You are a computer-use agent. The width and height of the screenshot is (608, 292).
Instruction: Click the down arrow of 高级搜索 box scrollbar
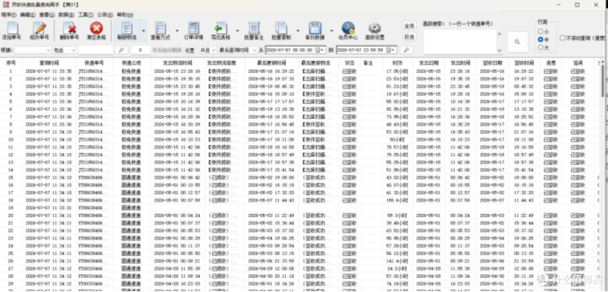(499, 52)
